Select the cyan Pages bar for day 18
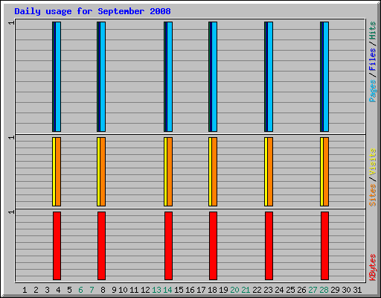381x298 pixels. tap(214, 77)
